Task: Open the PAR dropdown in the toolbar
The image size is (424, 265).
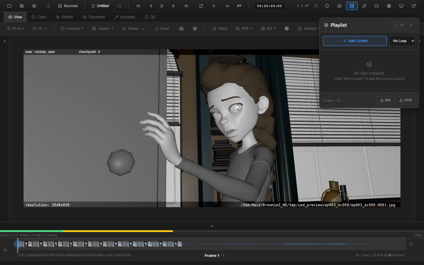Action: pyautogui.click(x=244, y=28)
